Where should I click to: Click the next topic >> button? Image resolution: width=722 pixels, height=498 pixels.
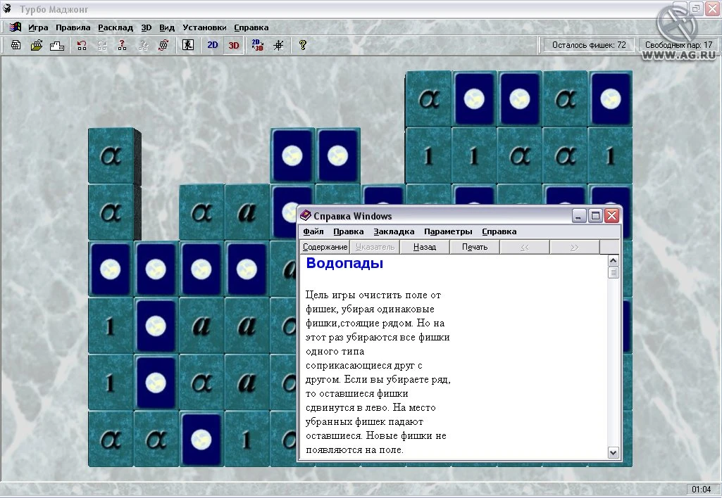tap(574, 247)
